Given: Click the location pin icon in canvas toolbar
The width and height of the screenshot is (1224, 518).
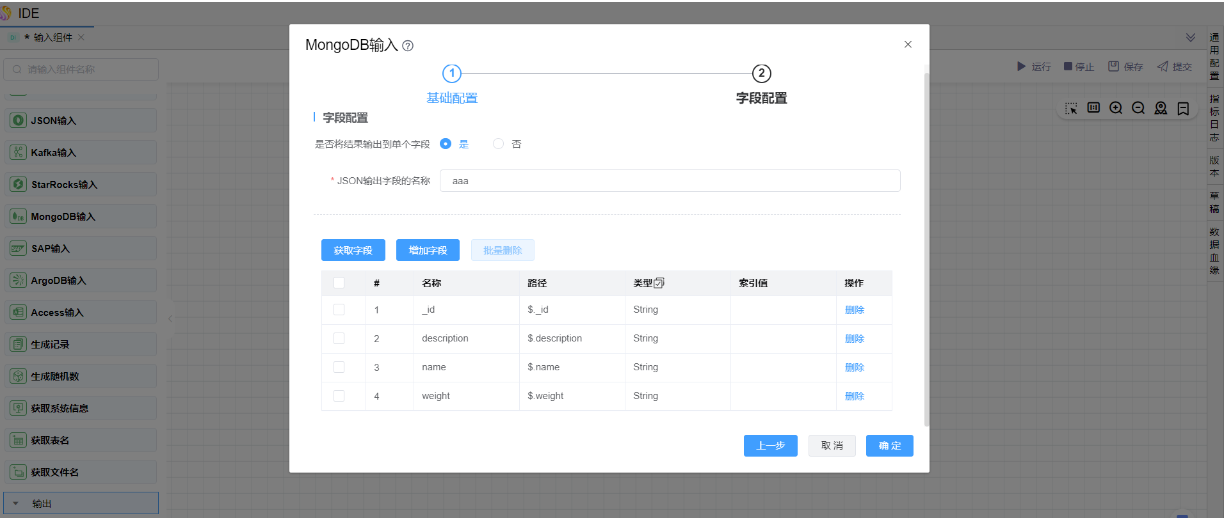Looking at the screenshot, I should pos(1161,108).
